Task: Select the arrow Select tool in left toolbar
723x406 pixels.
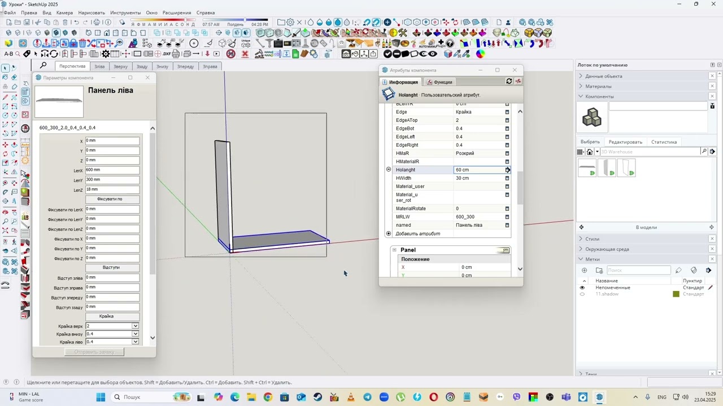Action: click(x=6, y=68)
